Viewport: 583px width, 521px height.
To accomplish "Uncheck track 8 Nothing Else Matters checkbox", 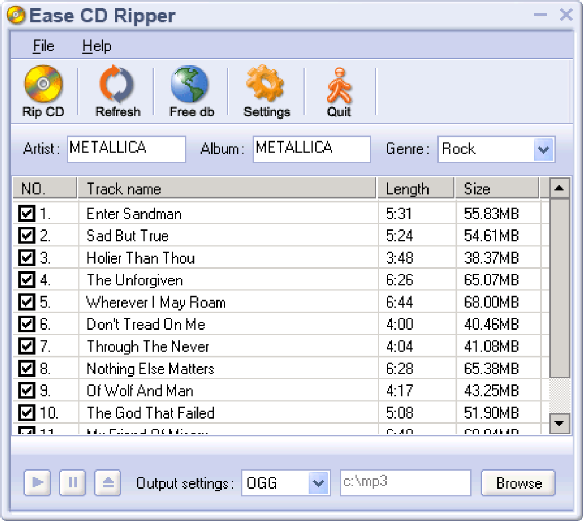I will click(x=27, y=368).
